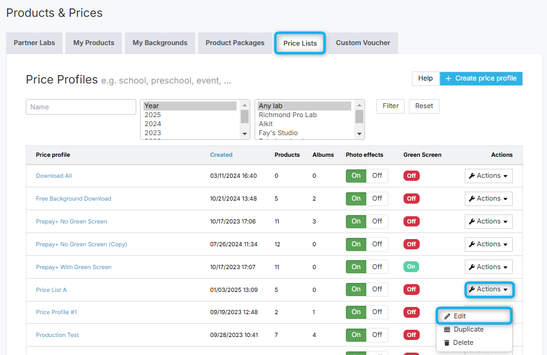Click plus icon on Create price profile
The height and width of the screenshot is (355, 547).
(449, 79)
